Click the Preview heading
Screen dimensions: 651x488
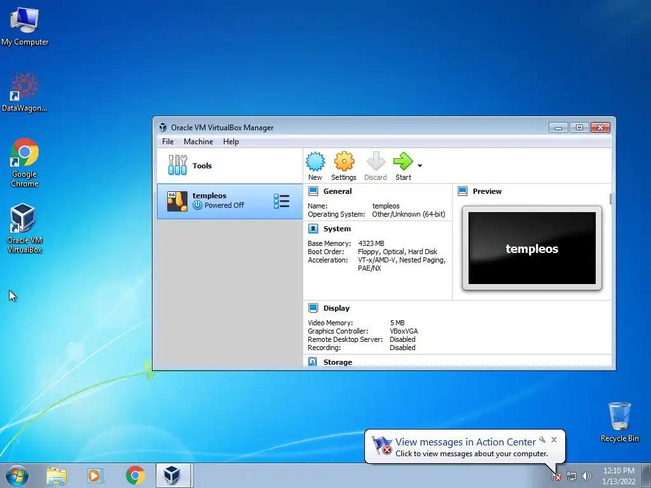pyautogui.click(x=487, y=191)
